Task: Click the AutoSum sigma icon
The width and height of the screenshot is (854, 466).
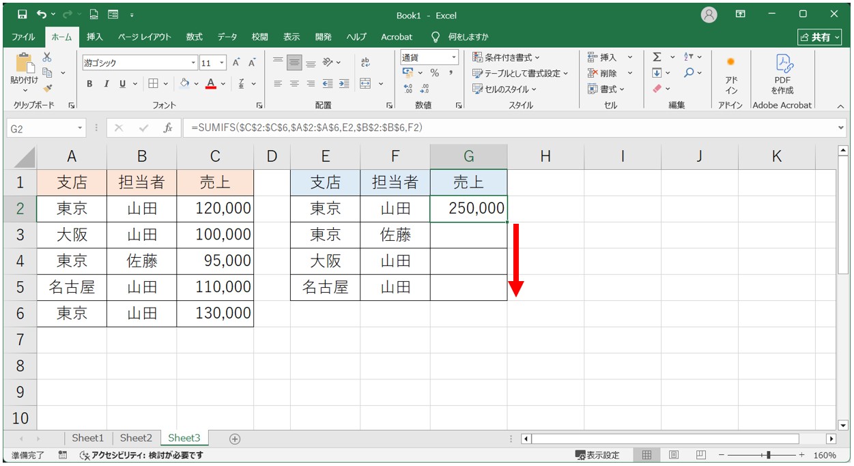Action: [657, 57]
